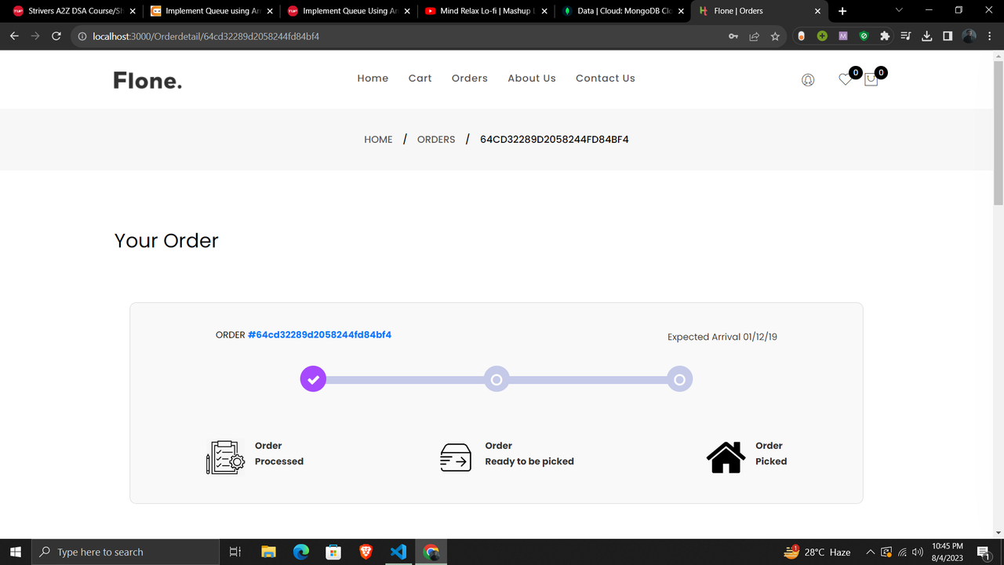Viewport: 1004px width, 565px height.
Task: Open the wishlist heart icon
Action: (845, 79)
